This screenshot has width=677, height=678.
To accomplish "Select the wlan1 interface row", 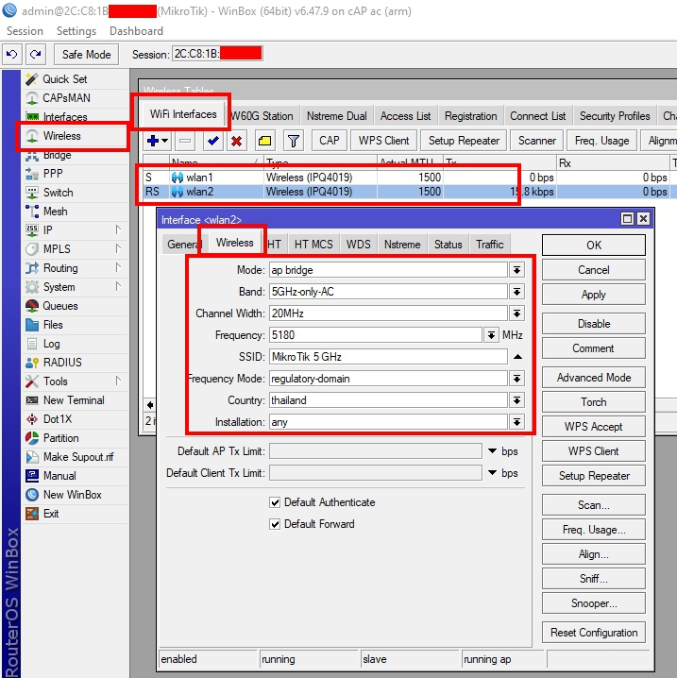I will [x=283, y=178].
